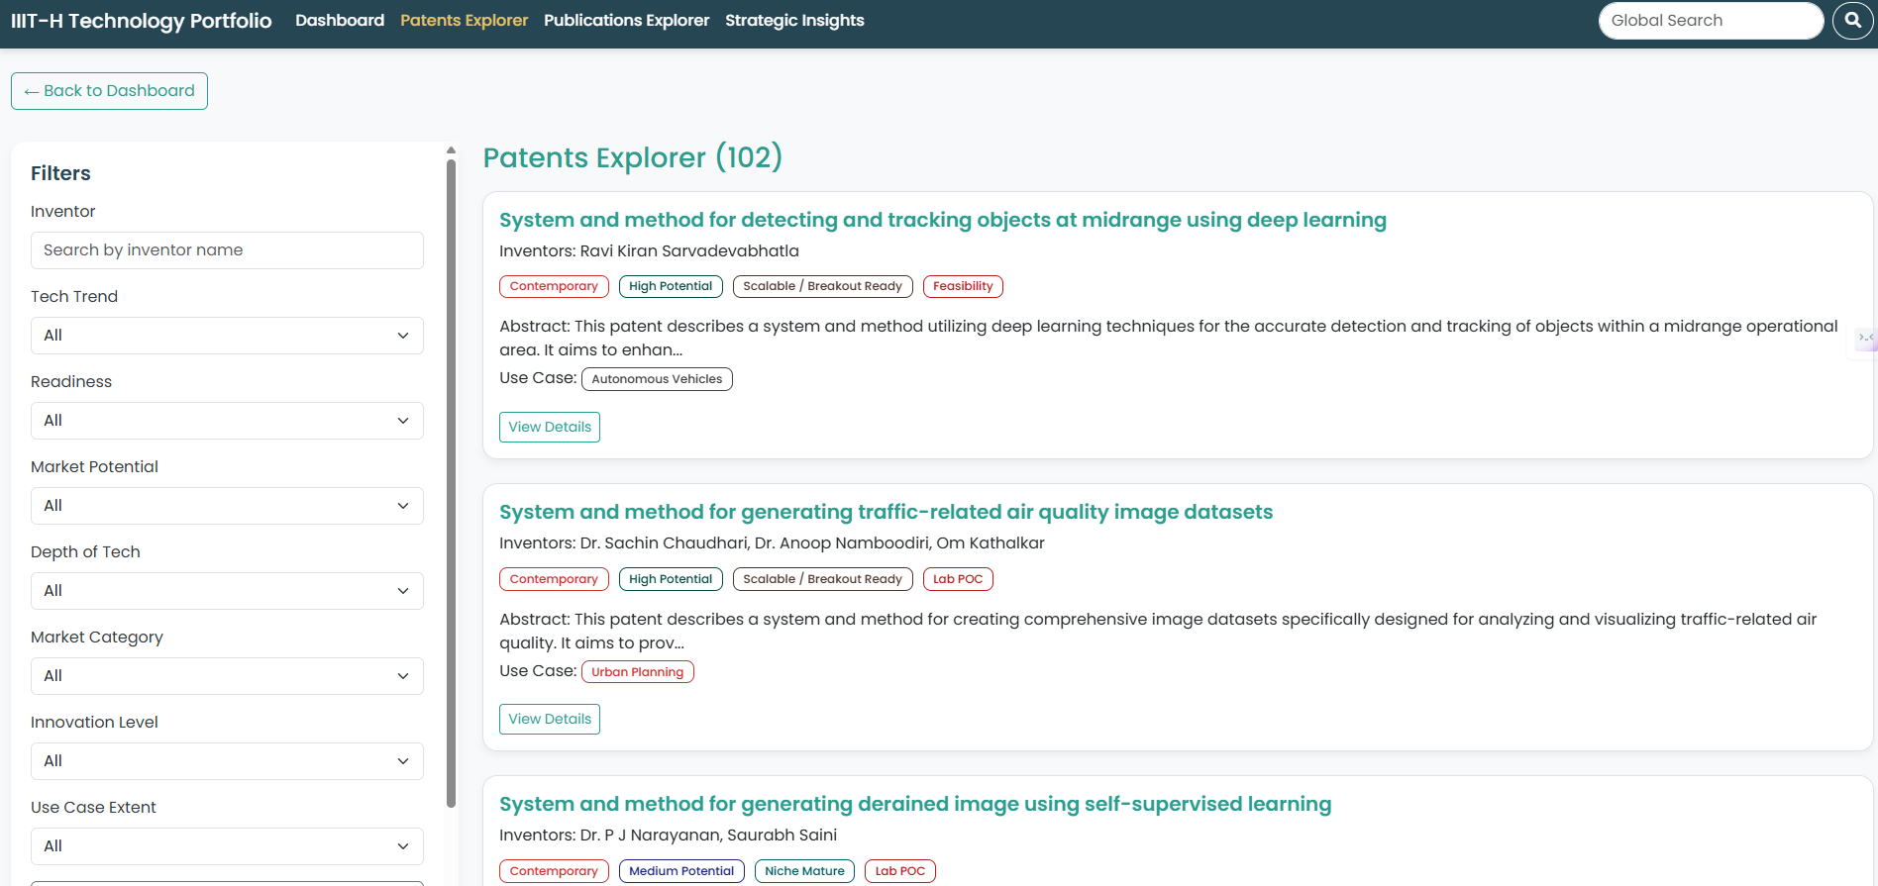Expand the Readiness filter dropdown
Screen dimensions: 1878x886
[x=227, y=421]
